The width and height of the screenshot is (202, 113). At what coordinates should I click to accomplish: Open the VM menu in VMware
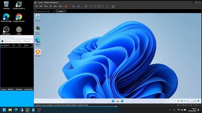(x=50, y=6)
